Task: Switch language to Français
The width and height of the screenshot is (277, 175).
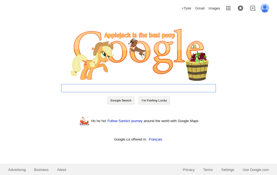Action: click(x=156, y=139)
